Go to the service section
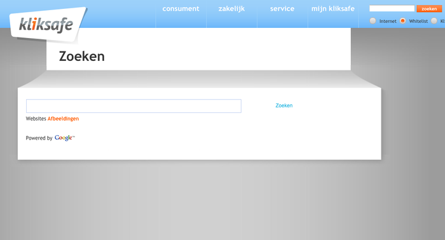Screen dimensions: 445x240 click(282, 9)
